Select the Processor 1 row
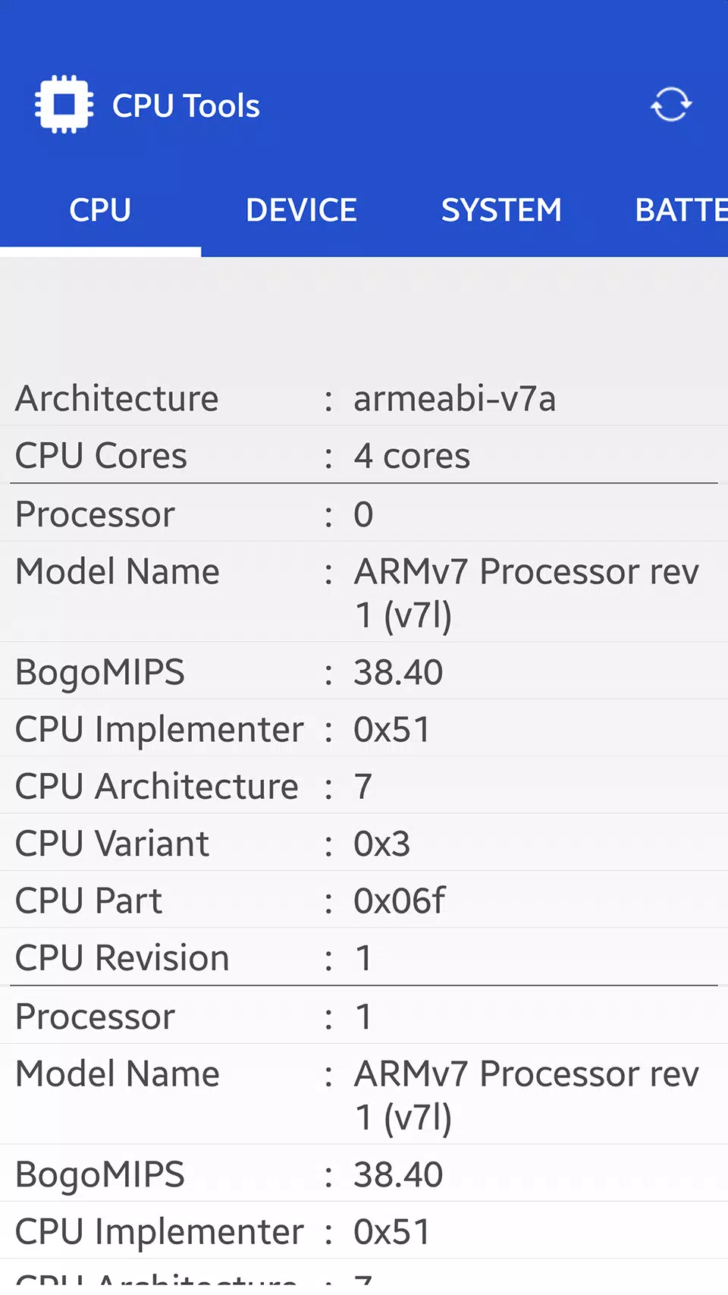 (x=364, y=1016)
